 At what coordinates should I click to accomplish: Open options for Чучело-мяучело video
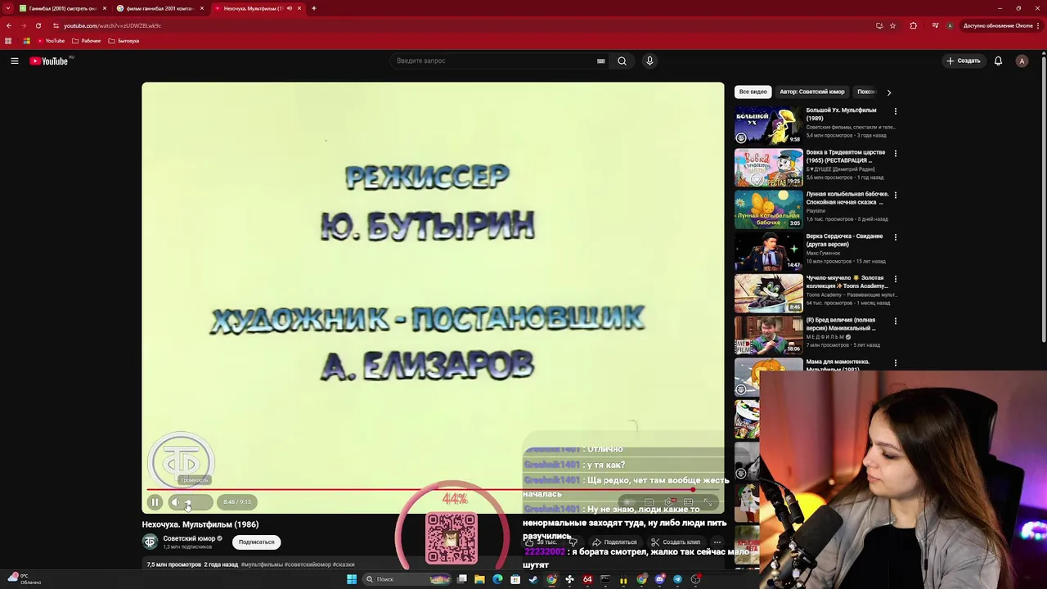pos(895,279)
